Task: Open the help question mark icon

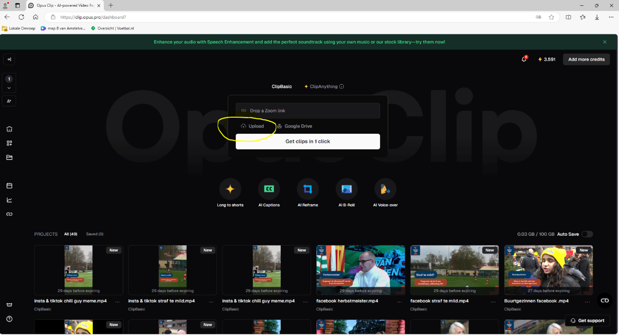Action: (x=9, y=319)
